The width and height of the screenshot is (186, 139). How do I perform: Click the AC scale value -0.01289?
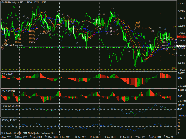(182, 101)
